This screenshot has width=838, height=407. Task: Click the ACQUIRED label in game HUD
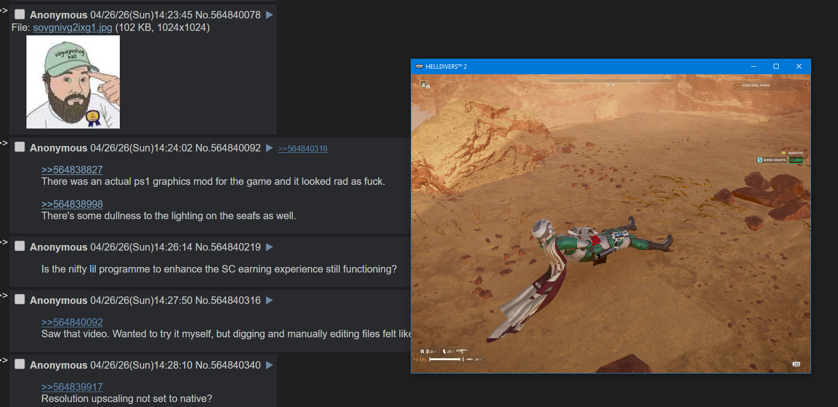pos(796,153)
